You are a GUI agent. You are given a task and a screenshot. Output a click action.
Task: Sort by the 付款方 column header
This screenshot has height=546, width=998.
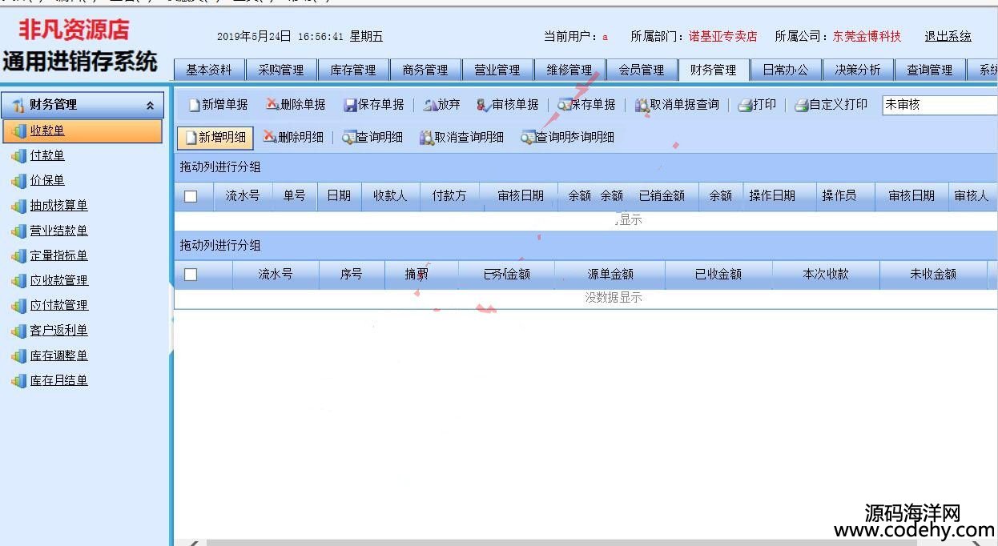point(449,195)
